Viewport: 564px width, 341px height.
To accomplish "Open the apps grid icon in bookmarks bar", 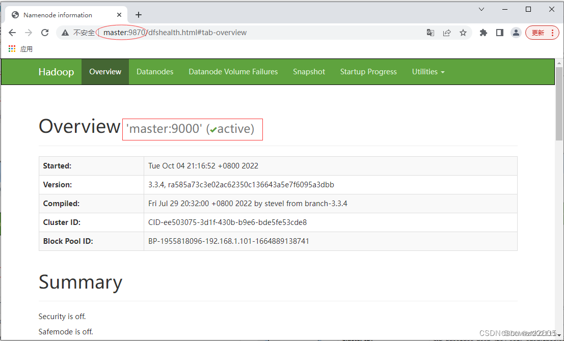I will [12, 49].
